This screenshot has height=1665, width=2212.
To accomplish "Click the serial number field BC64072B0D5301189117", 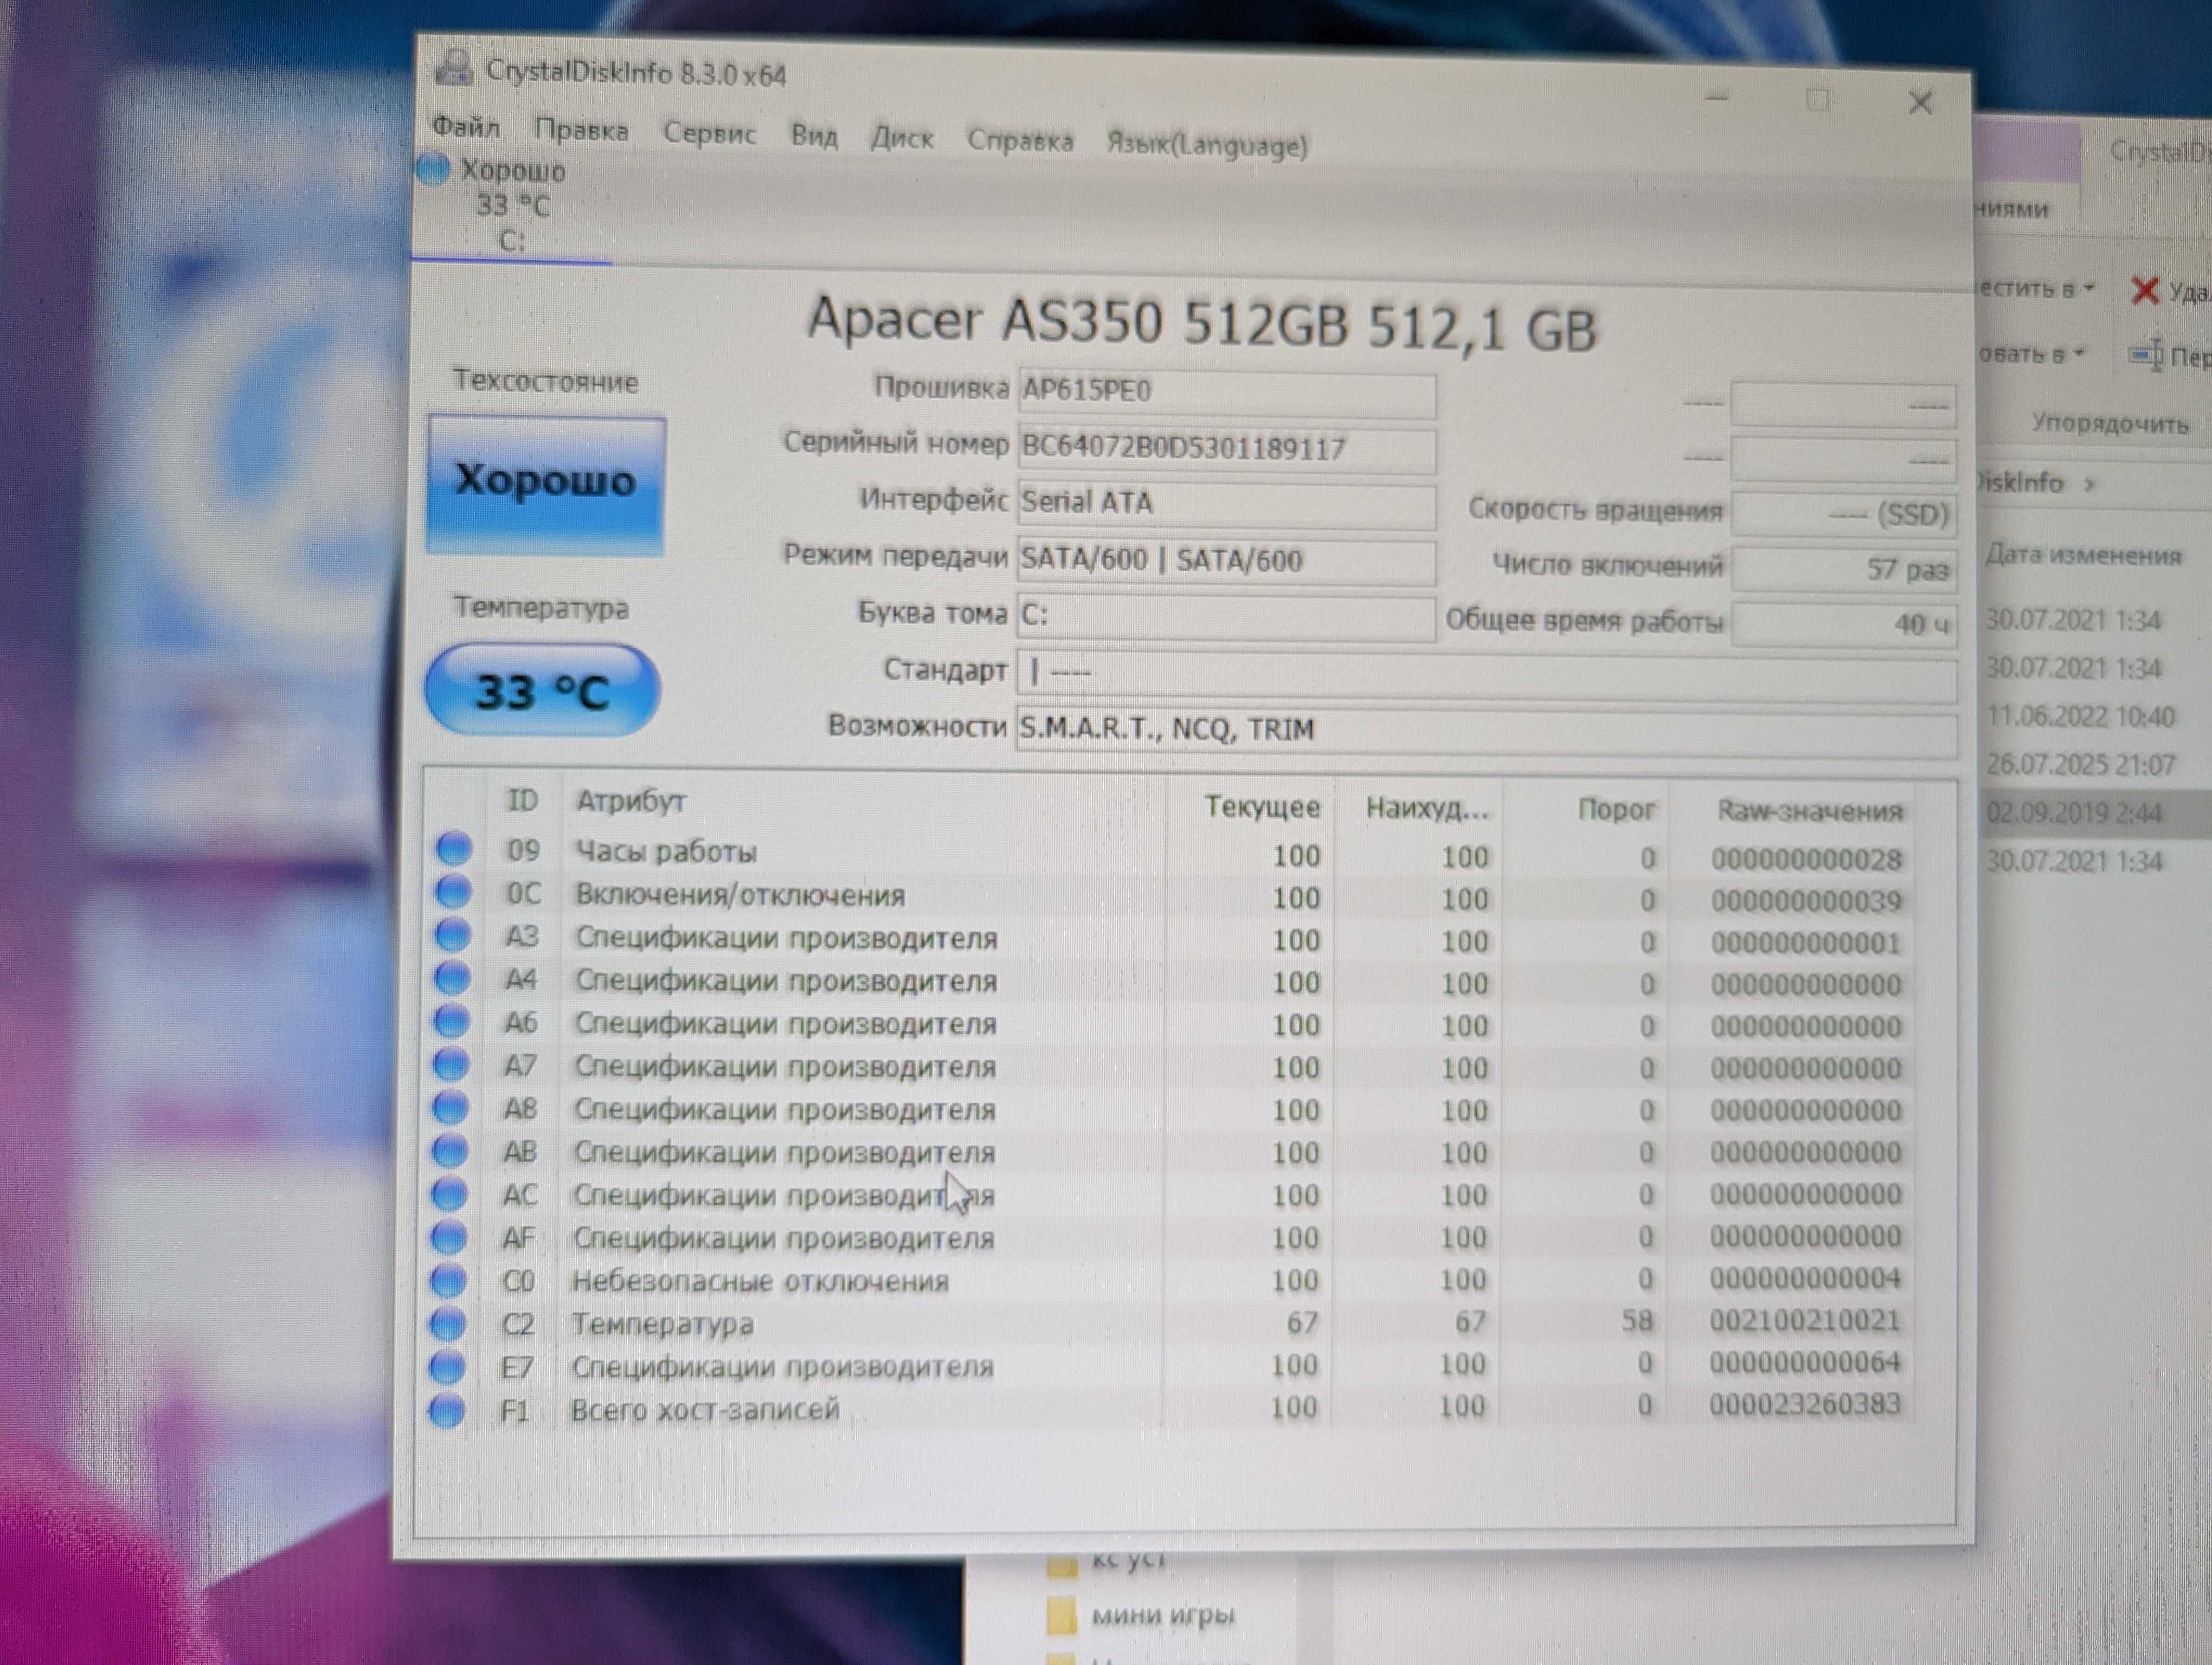I will pos(1227,449).
